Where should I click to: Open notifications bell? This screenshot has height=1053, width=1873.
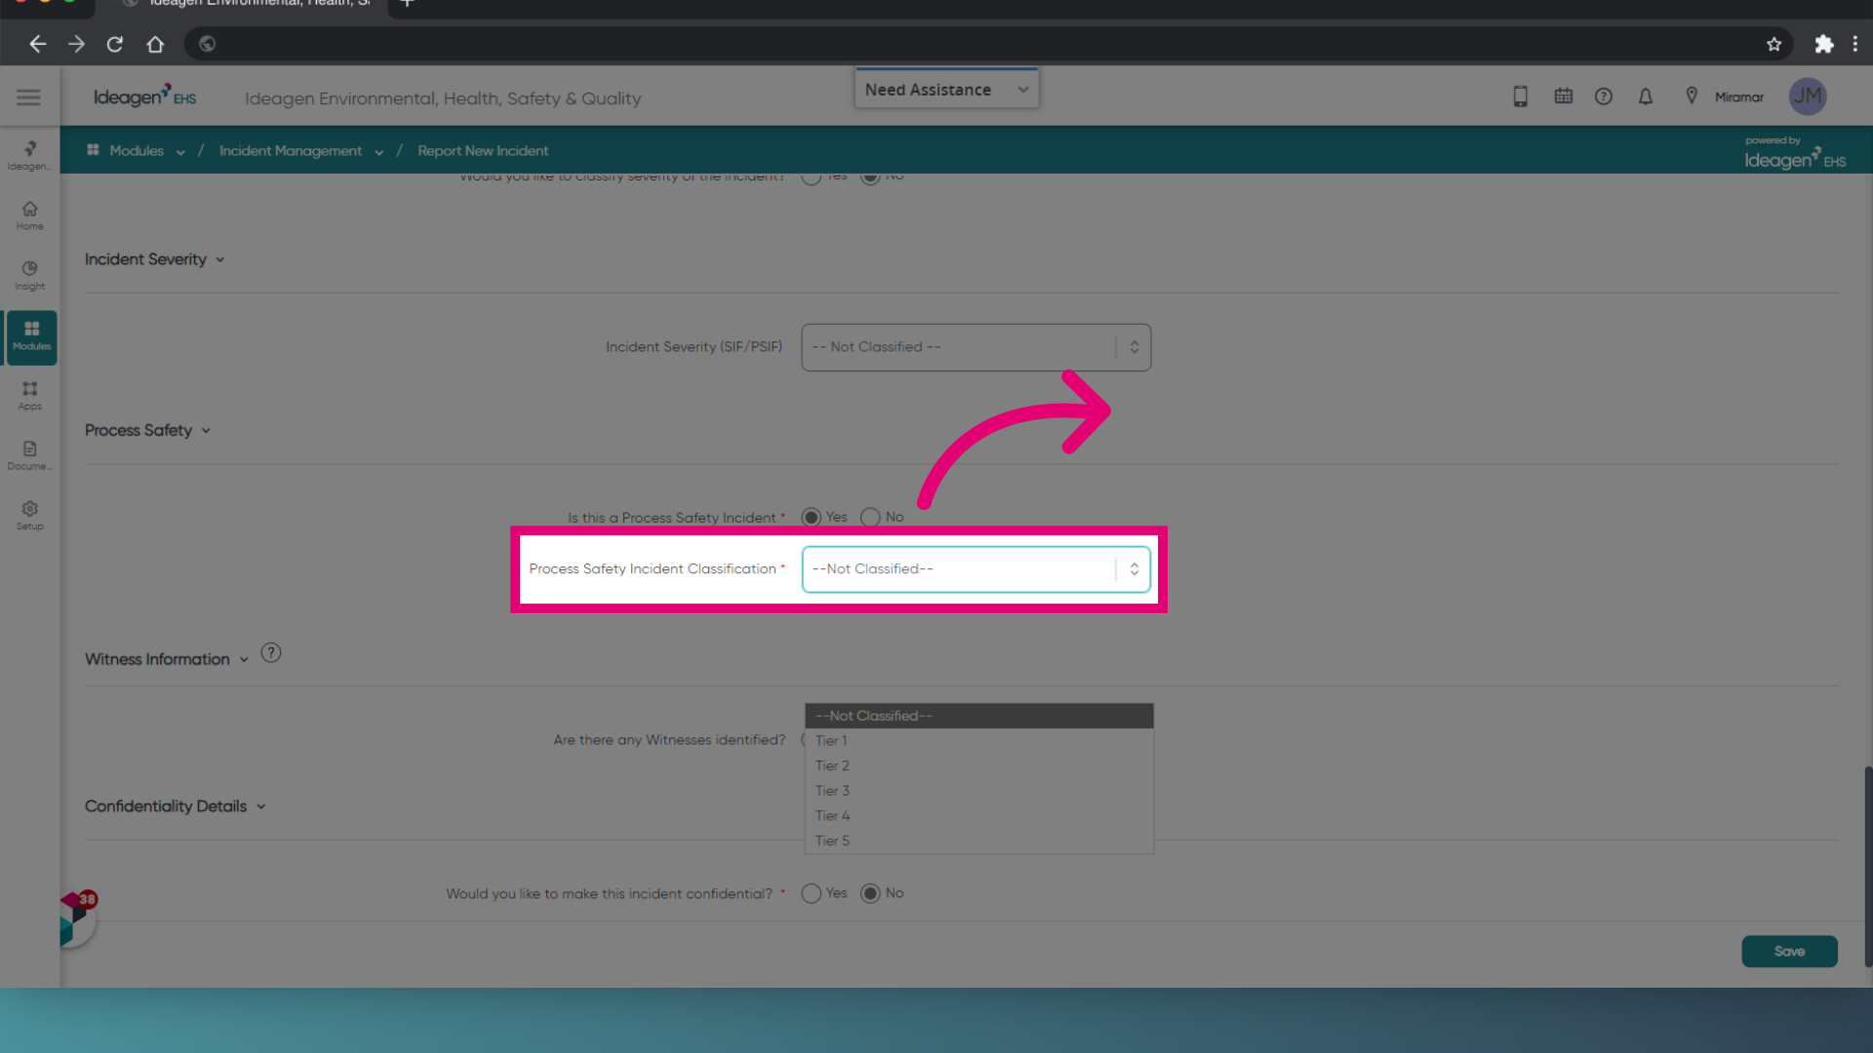[1646, 97]
